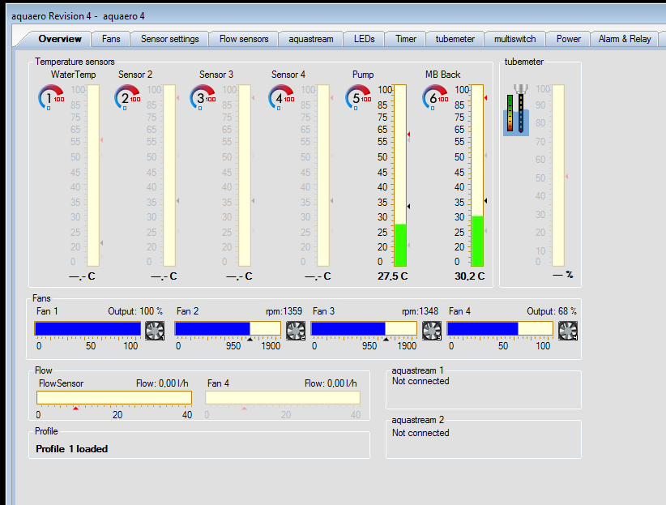666x505 pixels.
Task: Click the Fan 4 output bar
Action: [x=500, y=328]
